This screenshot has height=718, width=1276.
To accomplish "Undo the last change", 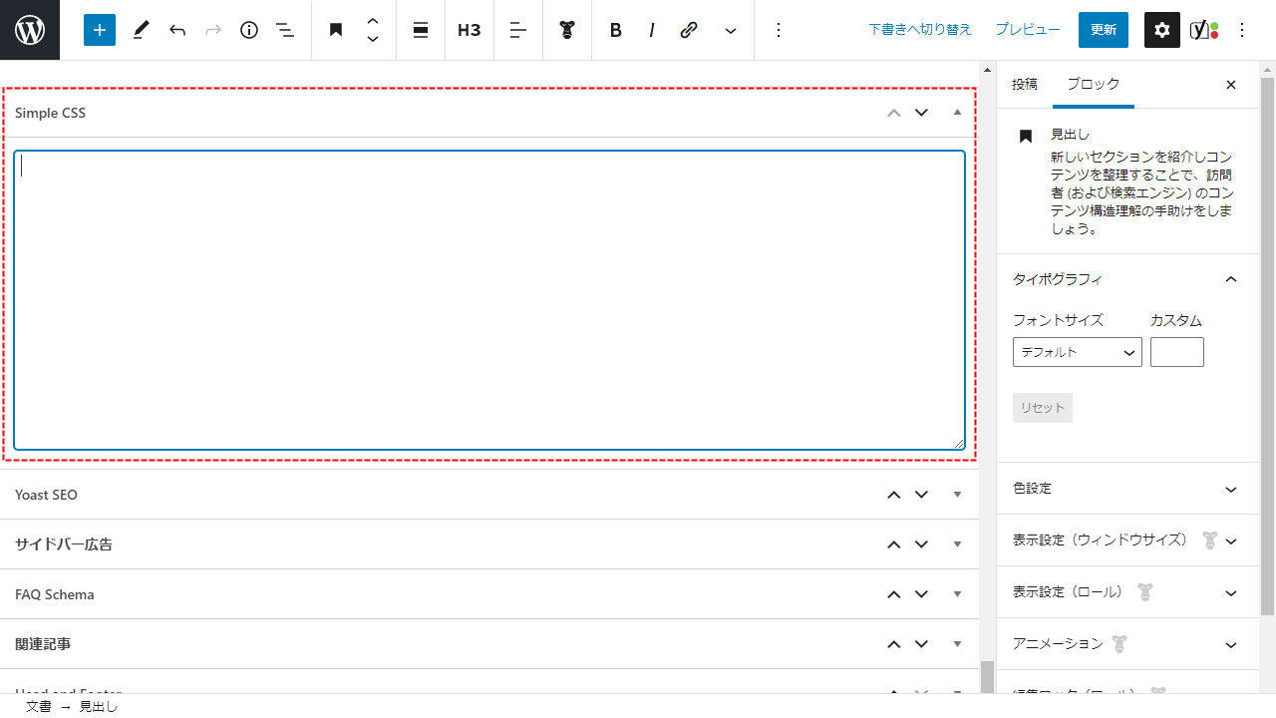I will tap(177, 30).
